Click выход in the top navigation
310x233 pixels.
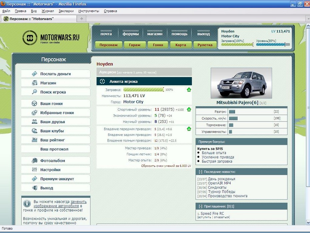(x=203, y=34)
